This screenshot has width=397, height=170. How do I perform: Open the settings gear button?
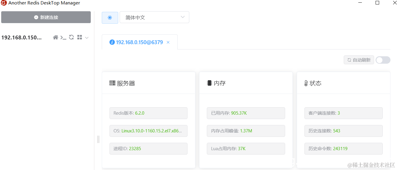110,17
